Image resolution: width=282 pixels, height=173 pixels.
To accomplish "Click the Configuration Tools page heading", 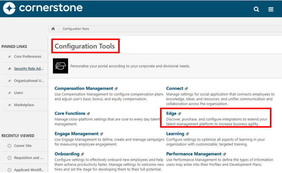I will (85, 46).
